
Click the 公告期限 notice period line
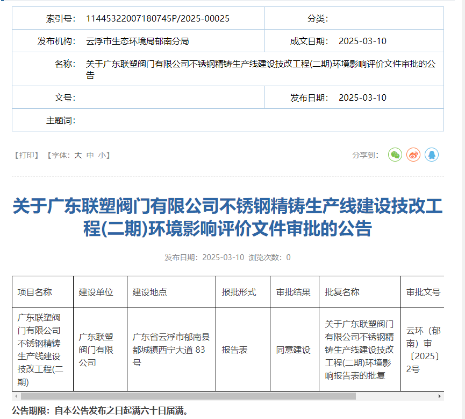(100, 411)
